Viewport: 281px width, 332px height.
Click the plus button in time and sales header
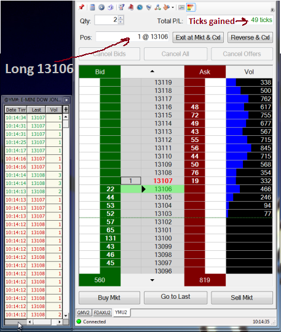click(66, 109)
